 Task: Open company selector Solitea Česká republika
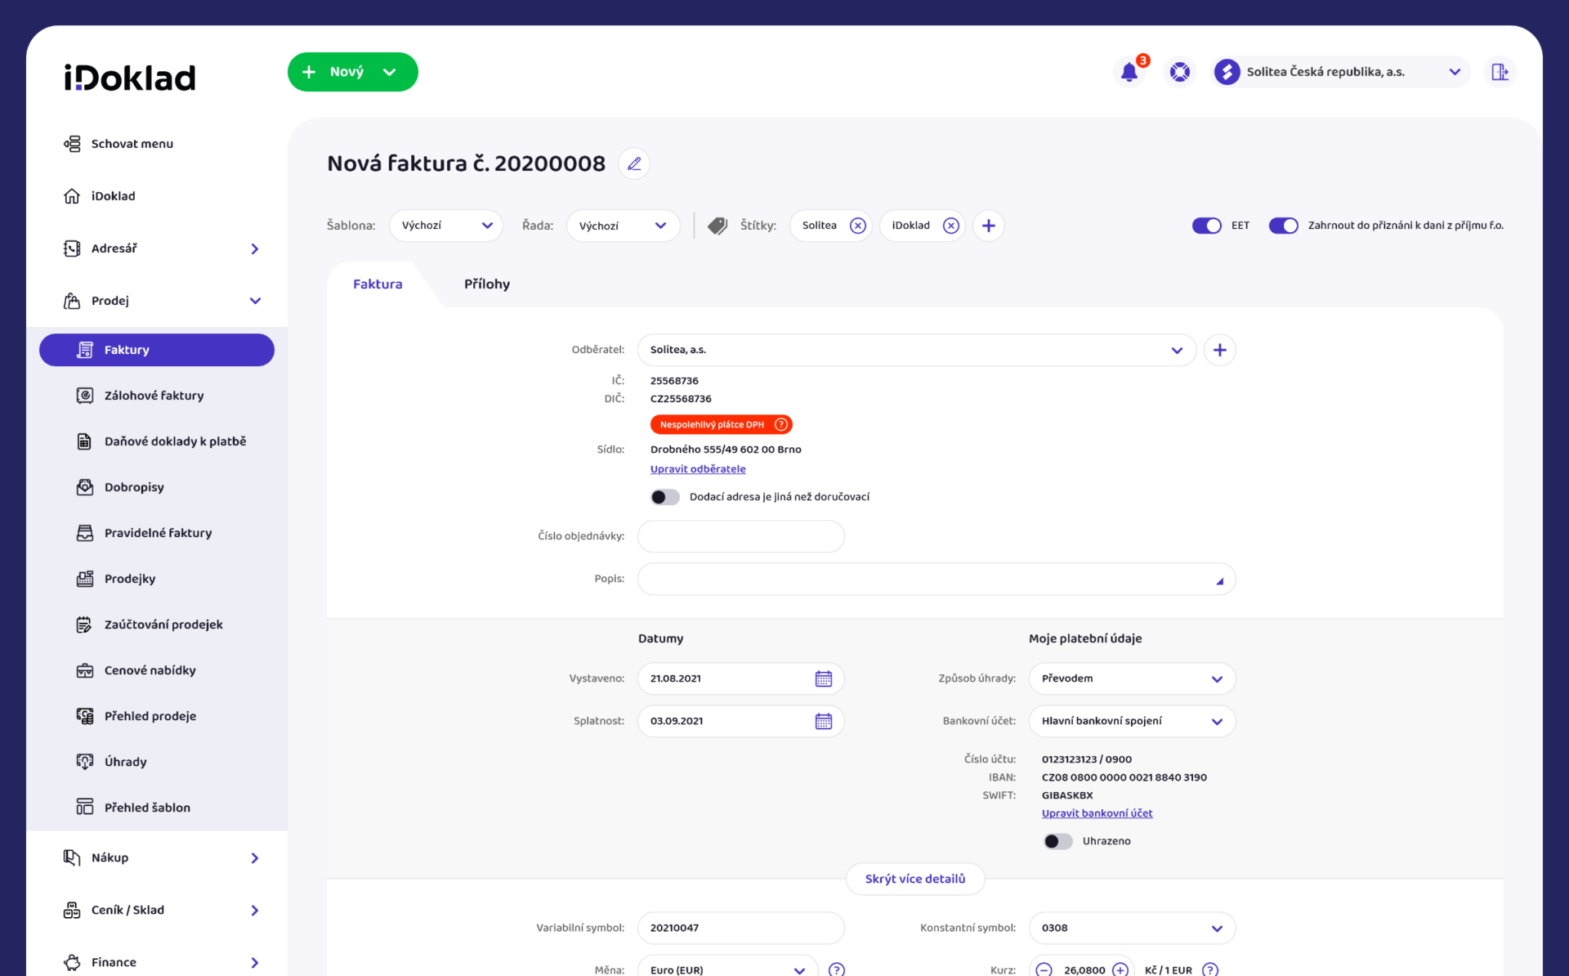[x=1340, y=72]
